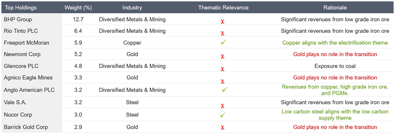Click the red X icon for Vale S.A.
This screenshot has width=395, height=135.
click(x=222, y=106)
